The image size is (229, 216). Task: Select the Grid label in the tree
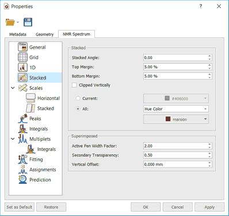tap(34, 57)
